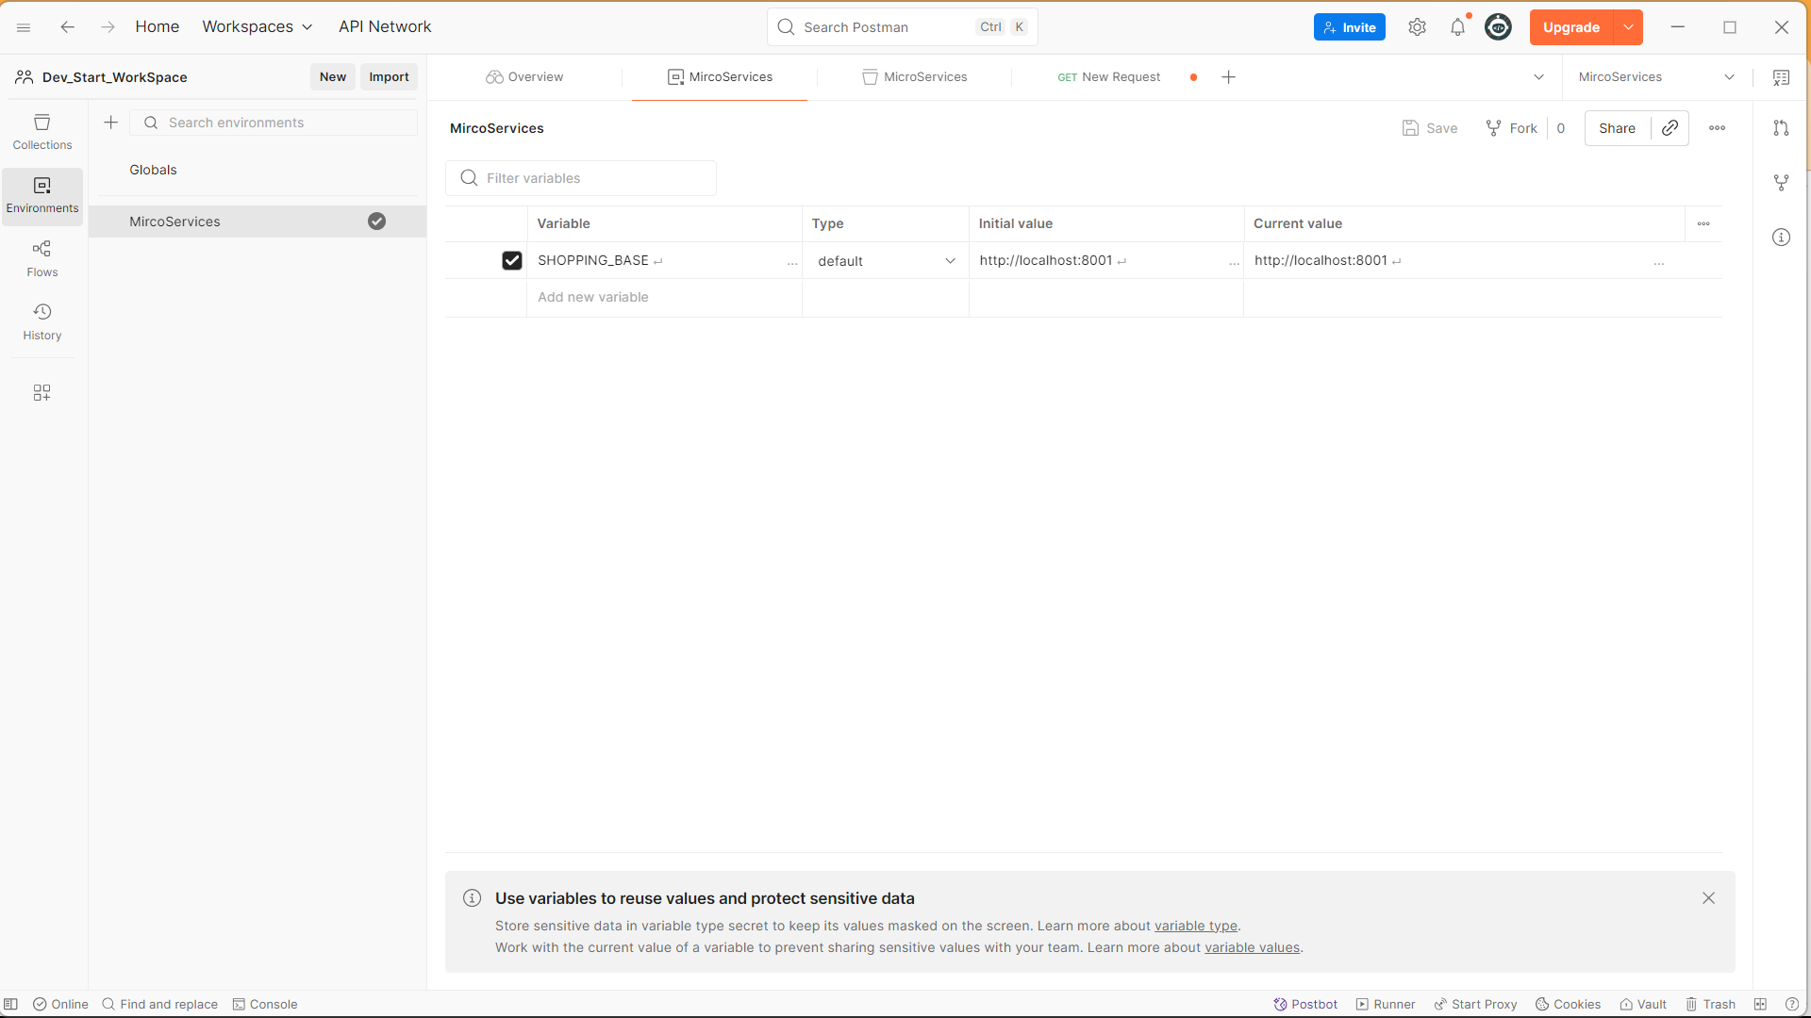Go forward with the right arrow

108,27
